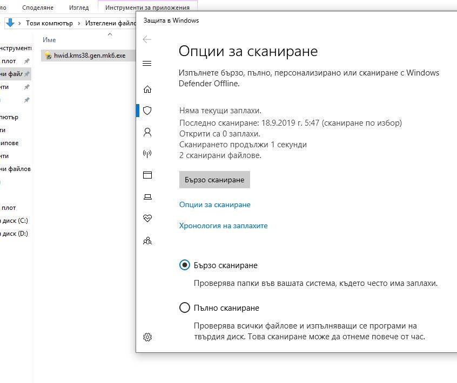Open Family options people icon
The image size is (457, 383).
point(147,241)
